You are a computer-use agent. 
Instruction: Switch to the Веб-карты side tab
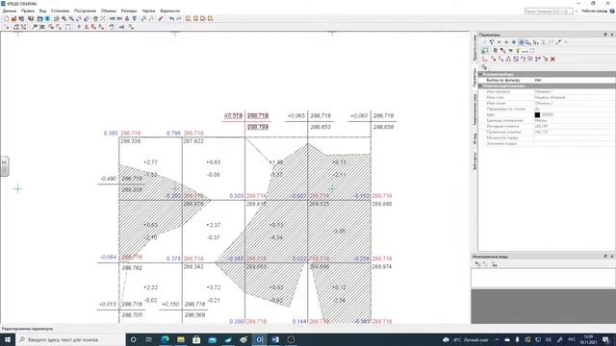pyautogui.click(x=475, y=161)
